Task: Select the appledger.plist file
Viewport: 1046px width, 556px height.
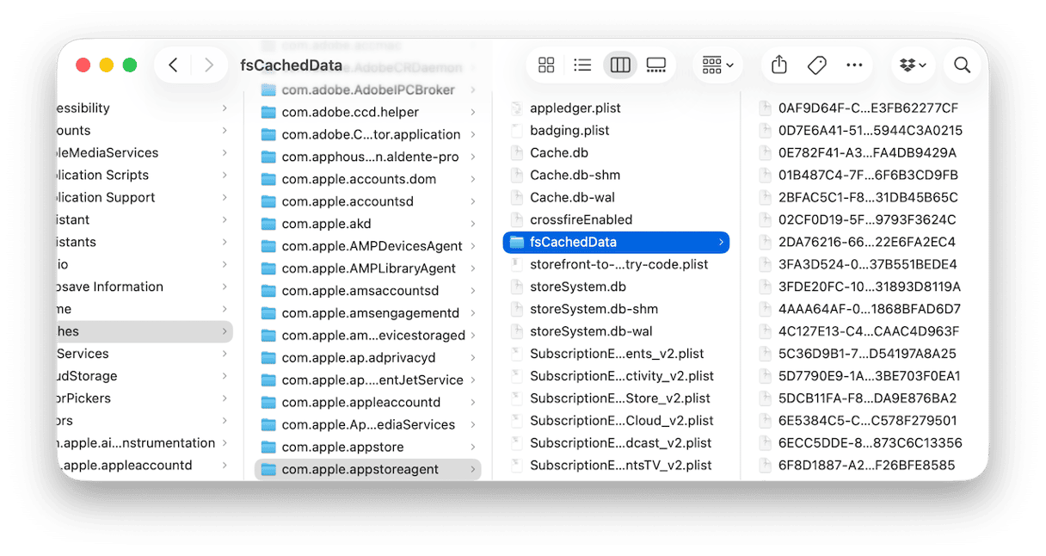Action: 616,108
